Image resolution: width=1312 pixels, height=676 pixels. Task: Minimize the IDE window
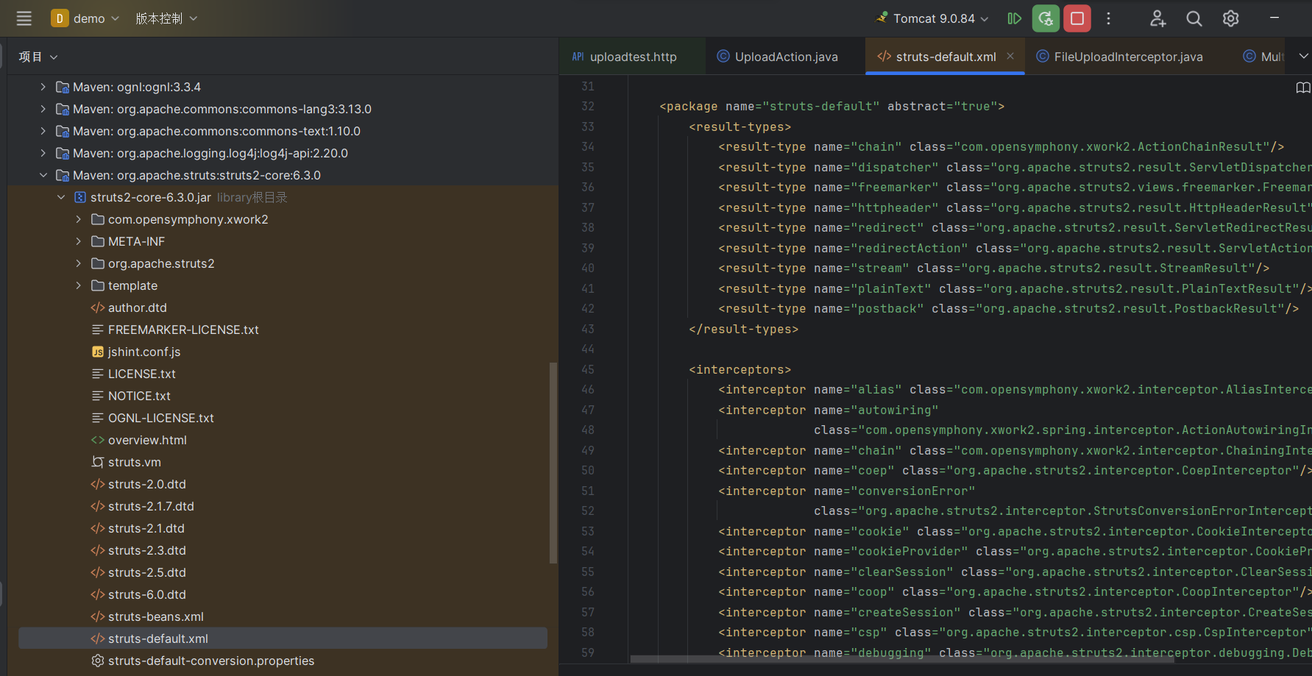point(1274,18)
